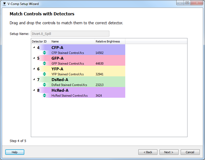Click the green reorder arrows beside CFP Stained Control.fcs
Image resolution: width=205 pixels, height=160 pixels.
point(44,53)
